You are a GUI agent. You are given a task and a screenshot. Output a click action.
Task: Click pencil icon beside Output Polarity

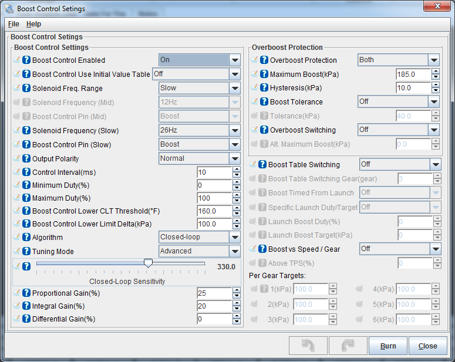16,158
